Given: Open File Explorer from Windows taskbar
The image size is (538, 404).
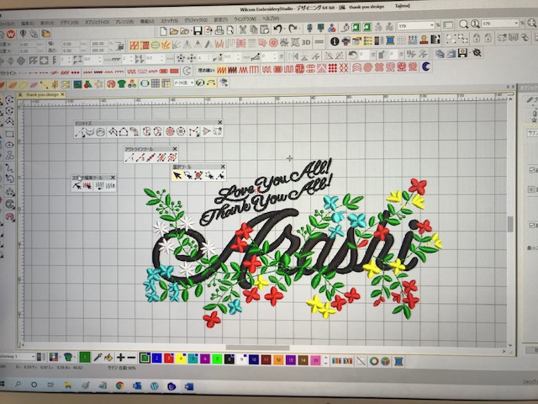Looking at the screenshot, I should pyautogui.click(x=68, y=385).
